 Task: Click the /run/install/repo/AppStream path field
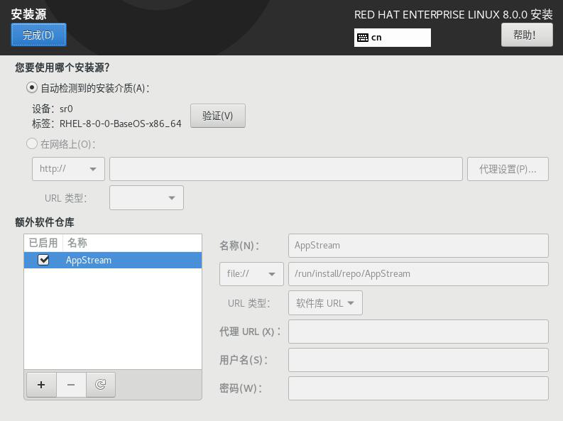click(418, 274)
